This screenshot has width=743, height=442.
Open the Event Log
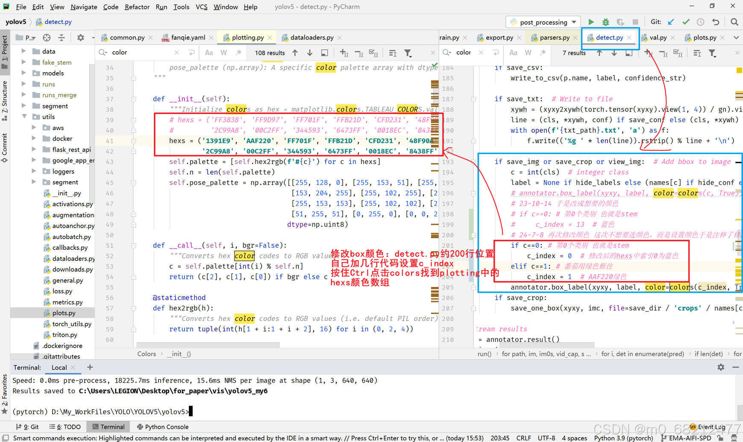click(x=711, y=427)
